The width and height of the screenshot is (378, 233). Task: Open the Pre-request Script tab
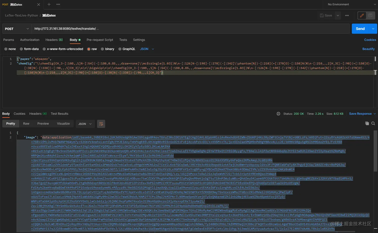pos(100,40)
